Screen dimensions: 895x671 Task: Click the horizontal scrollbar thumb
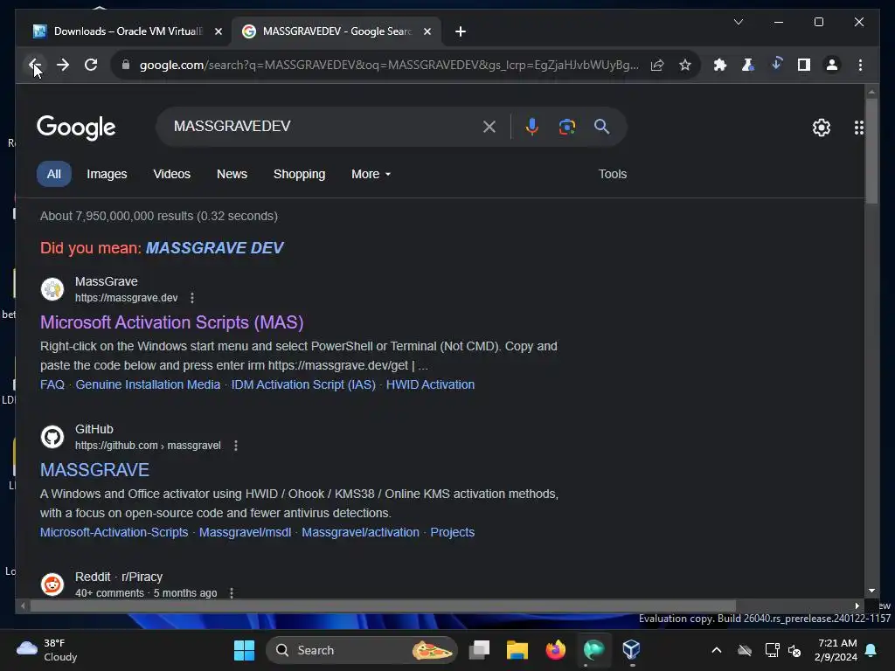[x=383, y=606]
